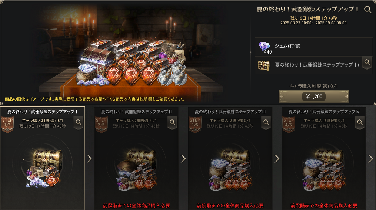
Task: Click the arrow after the step 4 card
Action: click(x=371, y=159)
